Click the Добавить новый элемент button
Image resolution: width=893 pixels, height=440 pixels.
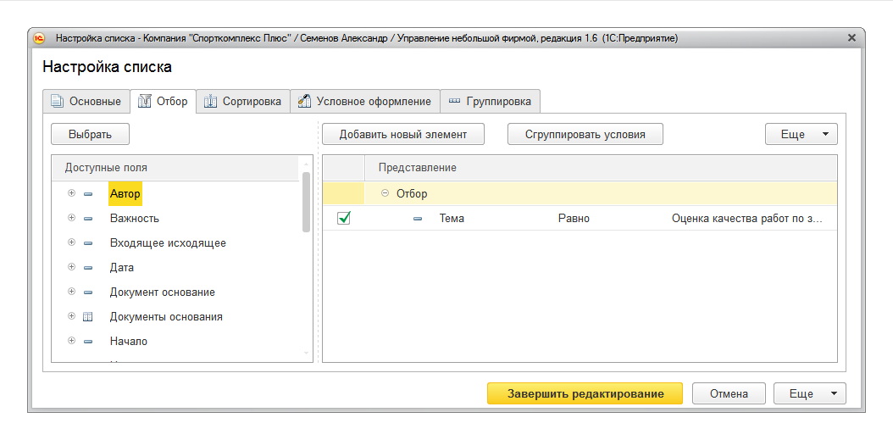pos(402,134)
